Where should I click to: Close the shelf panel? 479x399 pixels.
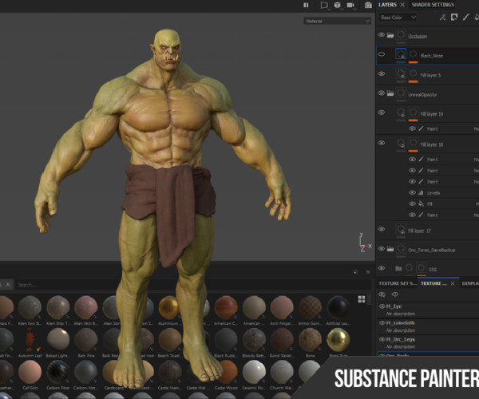click(368, 271)
